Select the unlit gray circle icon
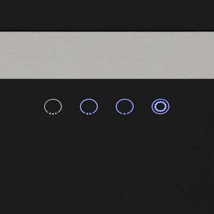This screenshot has width=214, height=214. (53, 106)
